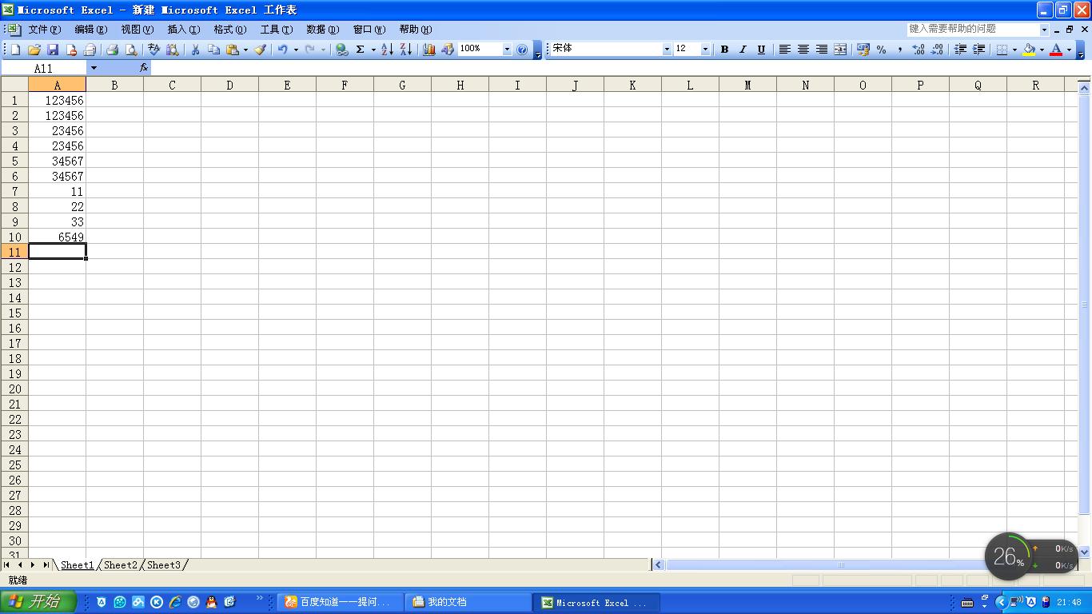
Task: Toggle underline formatting
Action: point(761,50)
